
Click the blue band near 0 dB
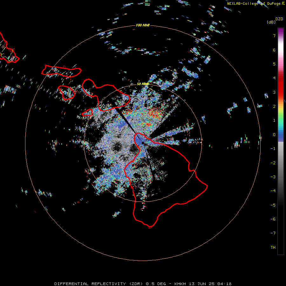pyautogui.click(x=281, y=136)
